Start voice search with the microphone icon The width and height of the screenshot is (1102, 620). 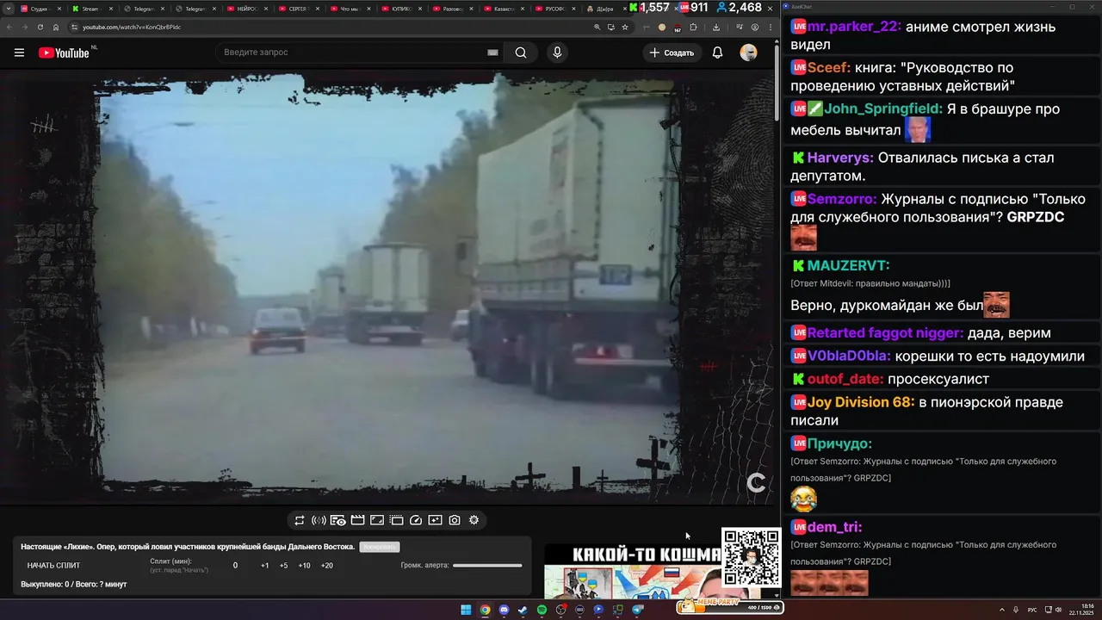pyautogui.click(x=557, y=53)
